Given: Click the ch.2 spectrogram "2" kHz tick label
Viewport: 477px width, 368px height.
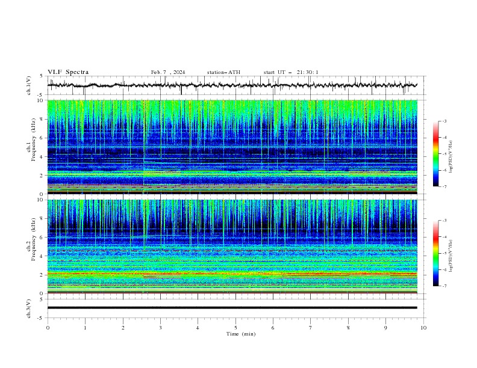Looking at the screenshot, I should [x=42, y=275].
